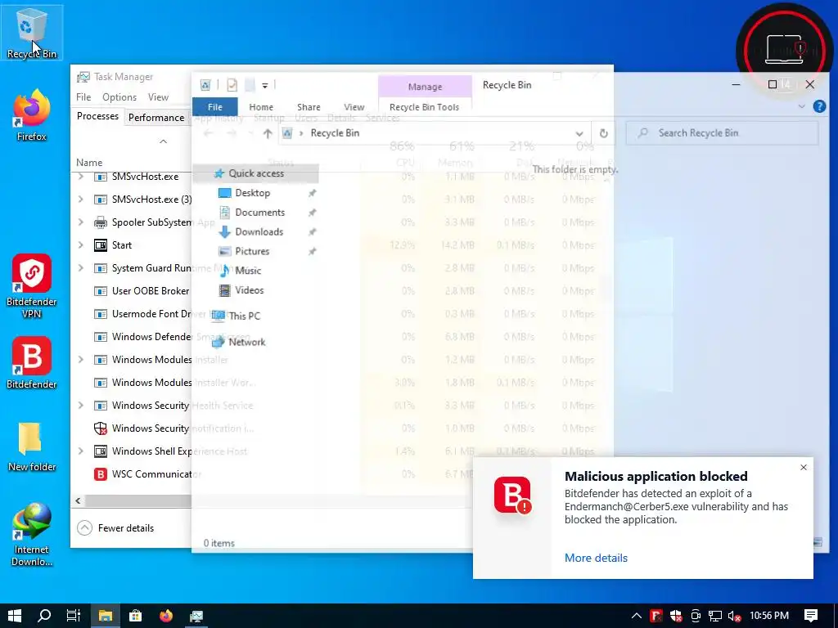Click the volume muted tray icon
The width and height of the screenshot is (838, 628).
pos(735,617)
